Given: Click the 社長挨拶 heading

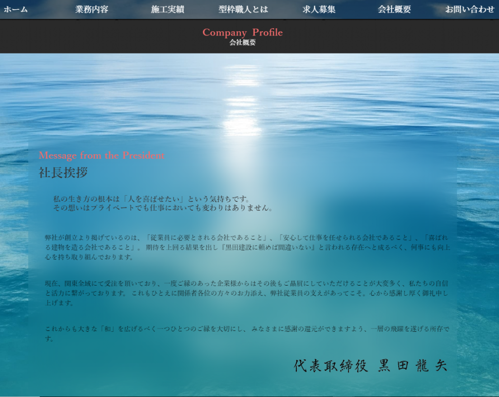Looking at the screenshot, I should [x=63, y=172].
